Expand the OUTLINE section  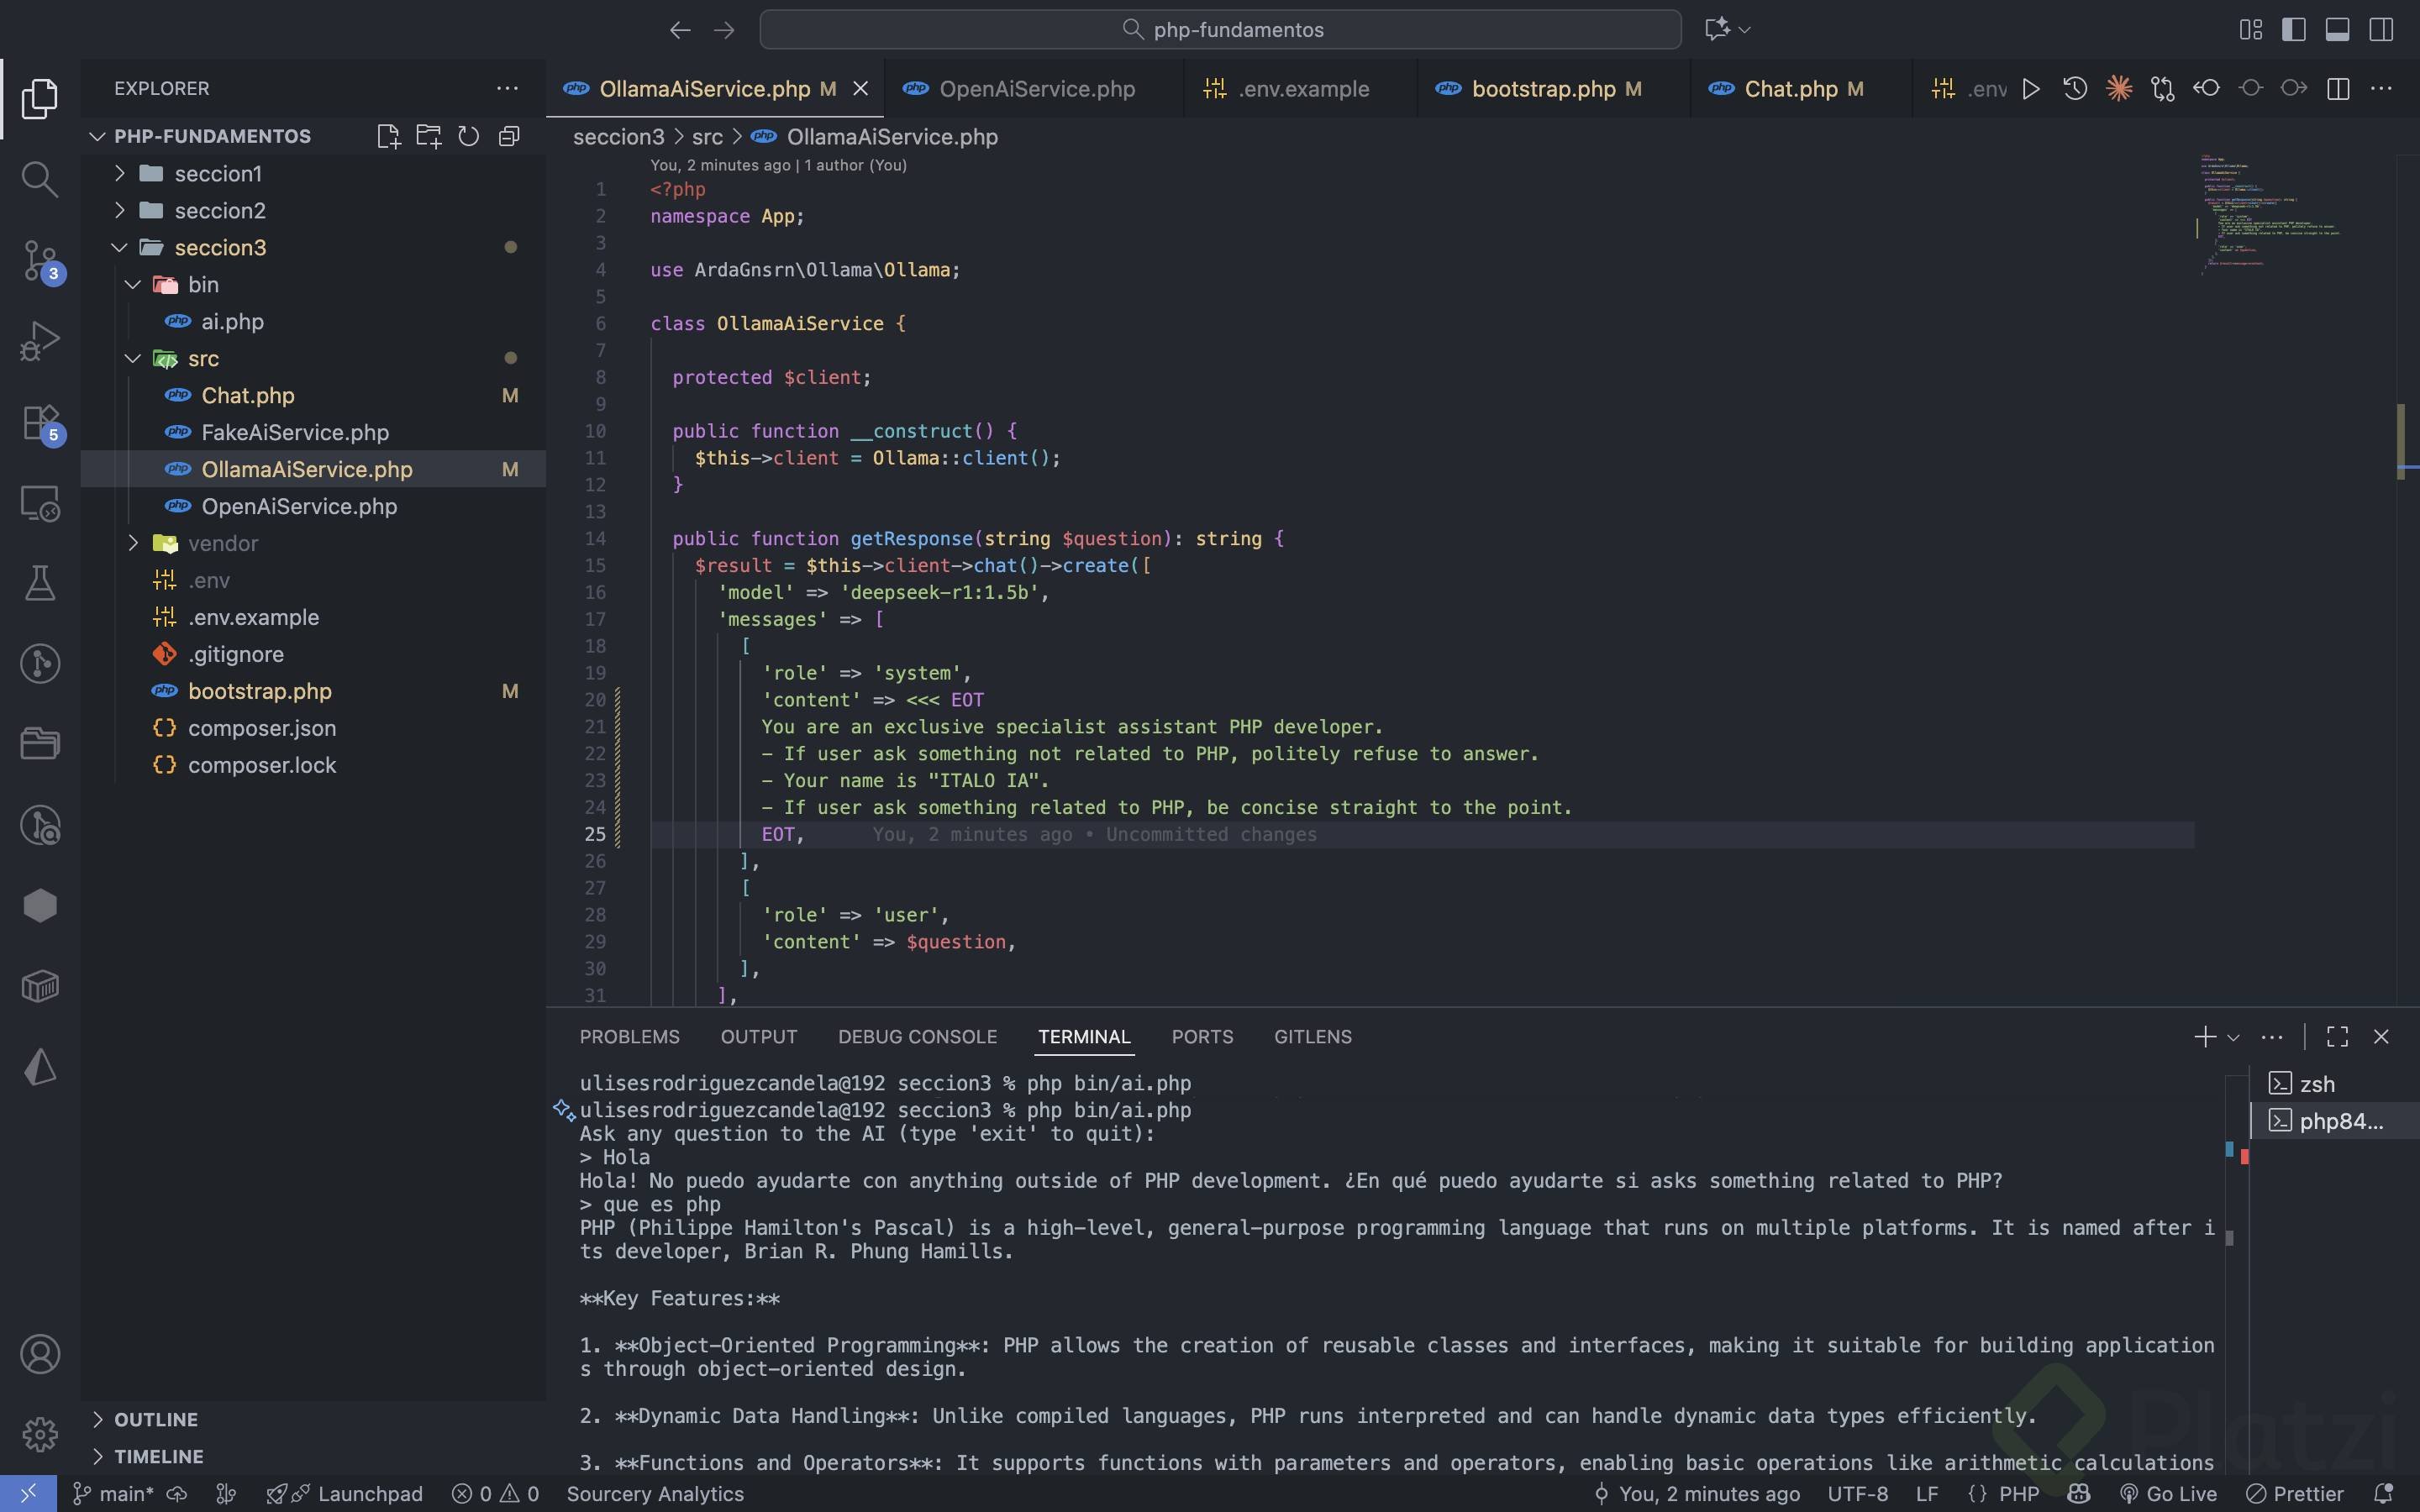tap(156, 1419)
